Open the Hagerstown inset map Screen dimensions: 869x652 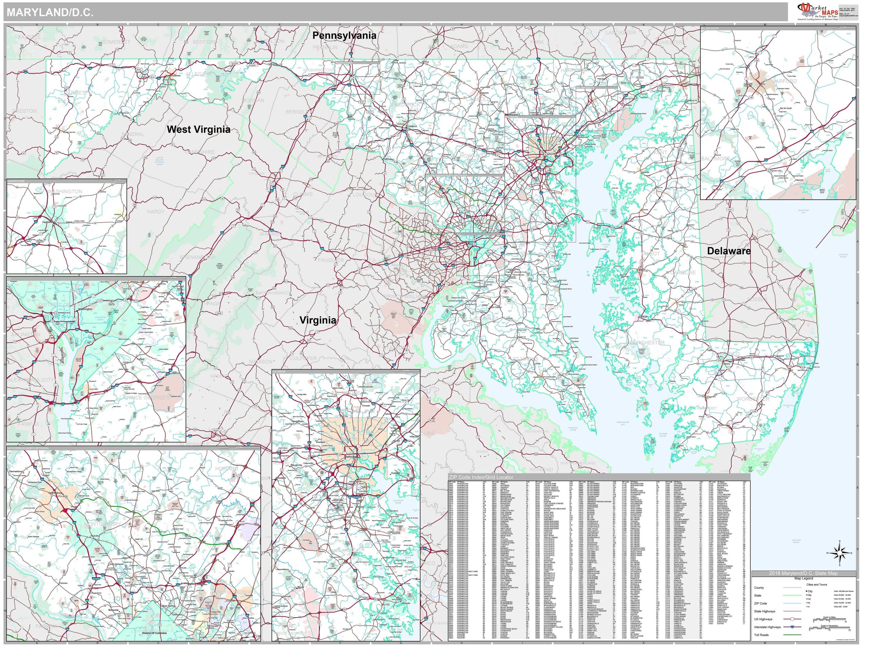click(x=67, y=227)
